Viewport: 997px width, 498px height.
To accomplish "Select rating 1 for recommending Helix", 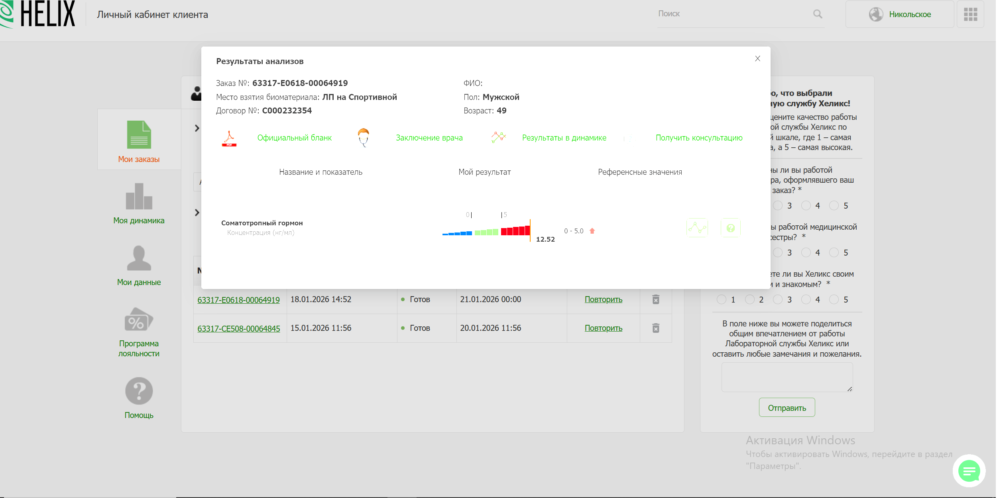I will coord(721,300).
